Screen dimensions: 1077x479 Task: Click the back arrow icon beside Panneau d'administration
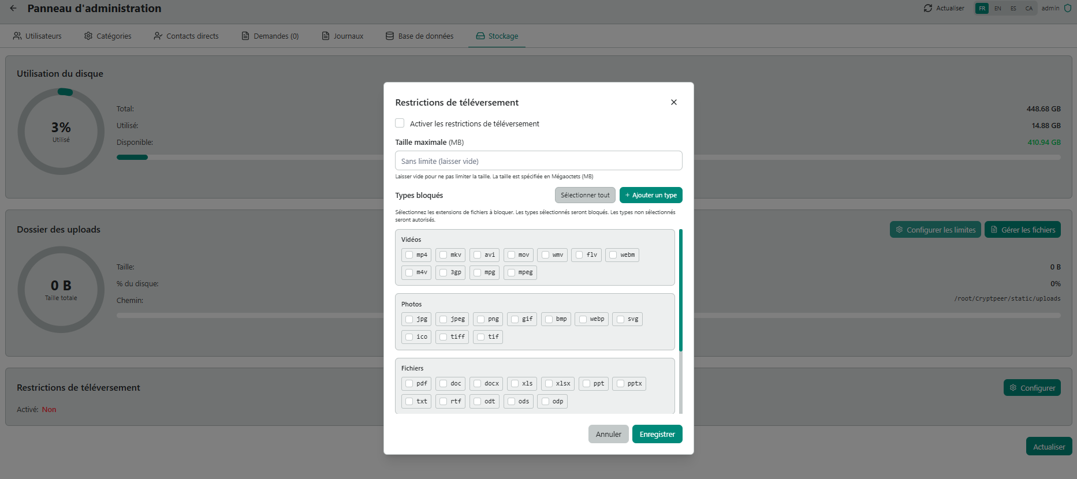pyautogui.click(x=13, y=9)
